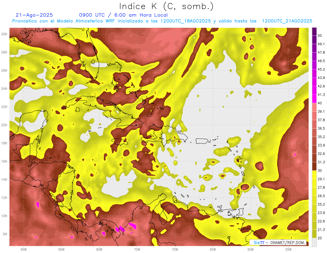Viewport: 327px width, 253px height.
Task: Click the colorbar value '43.9'
Action: [x=321, y=78]
